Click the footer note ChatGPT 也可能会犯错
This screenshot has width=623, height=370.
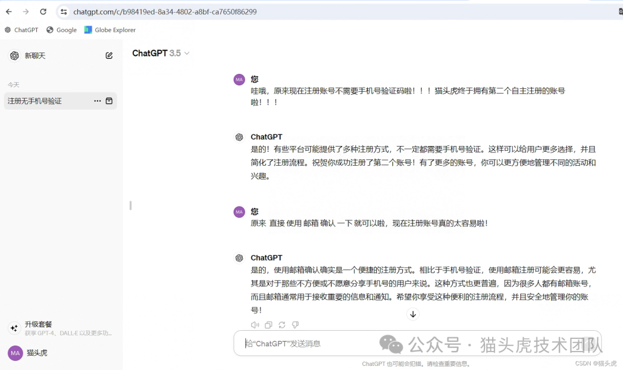click(416, 364)
